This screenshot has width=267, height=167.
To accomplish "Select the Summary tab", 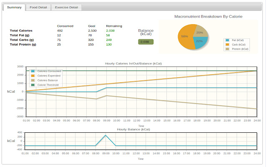I will coord(14,8).
